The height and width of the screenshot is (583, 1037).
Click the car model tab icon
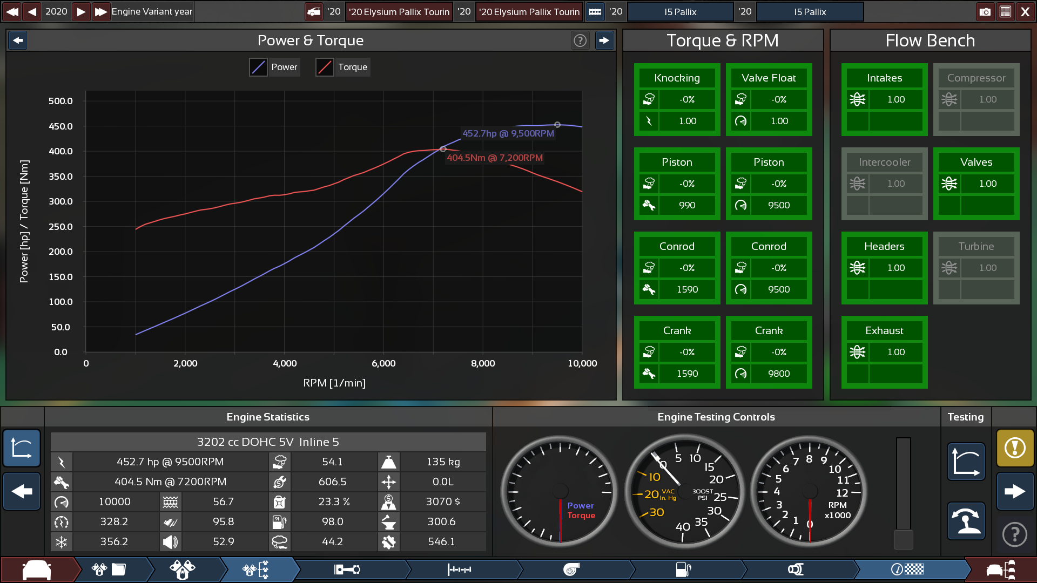tap(37, 570)
